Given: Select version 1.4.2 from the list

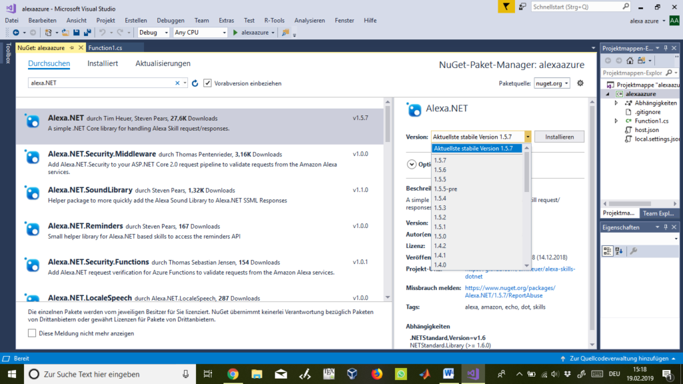Looking at the screenshot, I should [x=476, y=246].
